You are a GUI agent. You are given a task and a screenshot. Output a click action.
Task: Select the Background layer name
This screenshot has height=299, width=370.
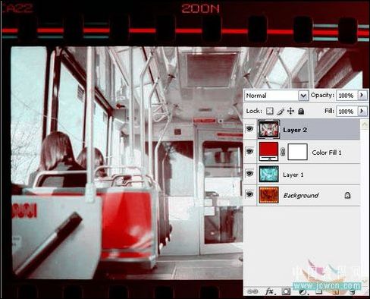[x=301, y=196]
